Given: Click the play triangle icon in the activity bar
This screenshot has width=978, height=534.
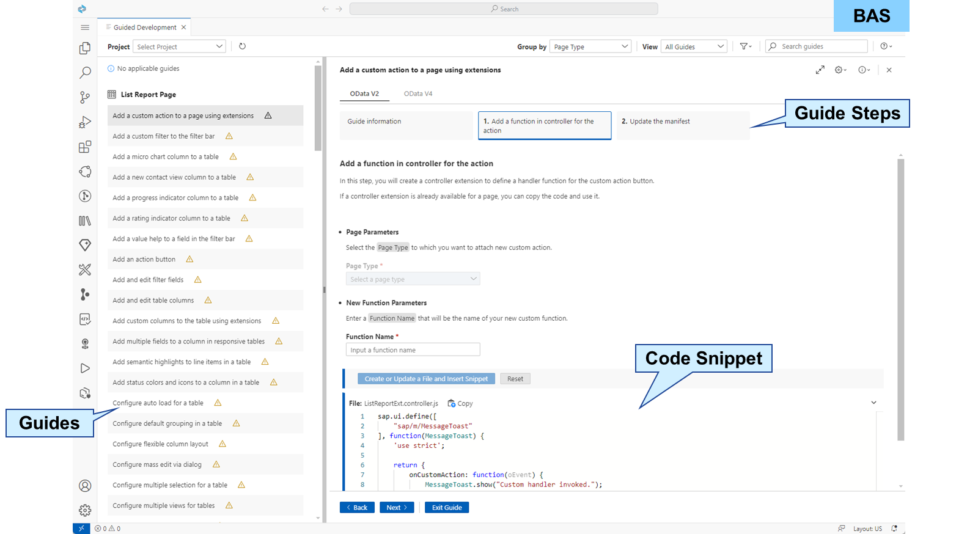Looking at the screenshot, I should pos(85,368).
